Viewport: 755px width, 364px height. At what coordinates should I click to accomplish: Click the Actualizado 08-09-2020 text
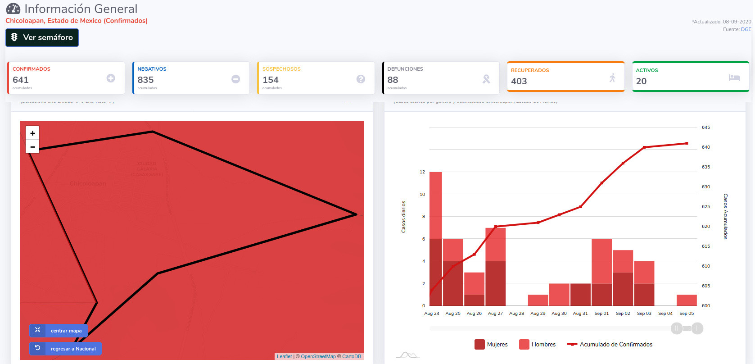(721, 22)
